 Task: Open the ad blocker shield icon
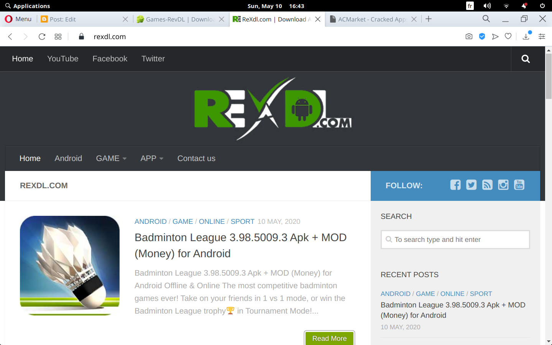pyautogui.click(x=482, y=36)
